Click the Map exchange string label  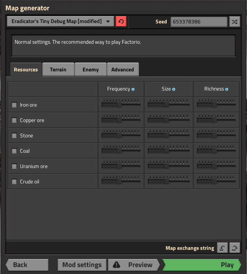[x=190, y=248]
